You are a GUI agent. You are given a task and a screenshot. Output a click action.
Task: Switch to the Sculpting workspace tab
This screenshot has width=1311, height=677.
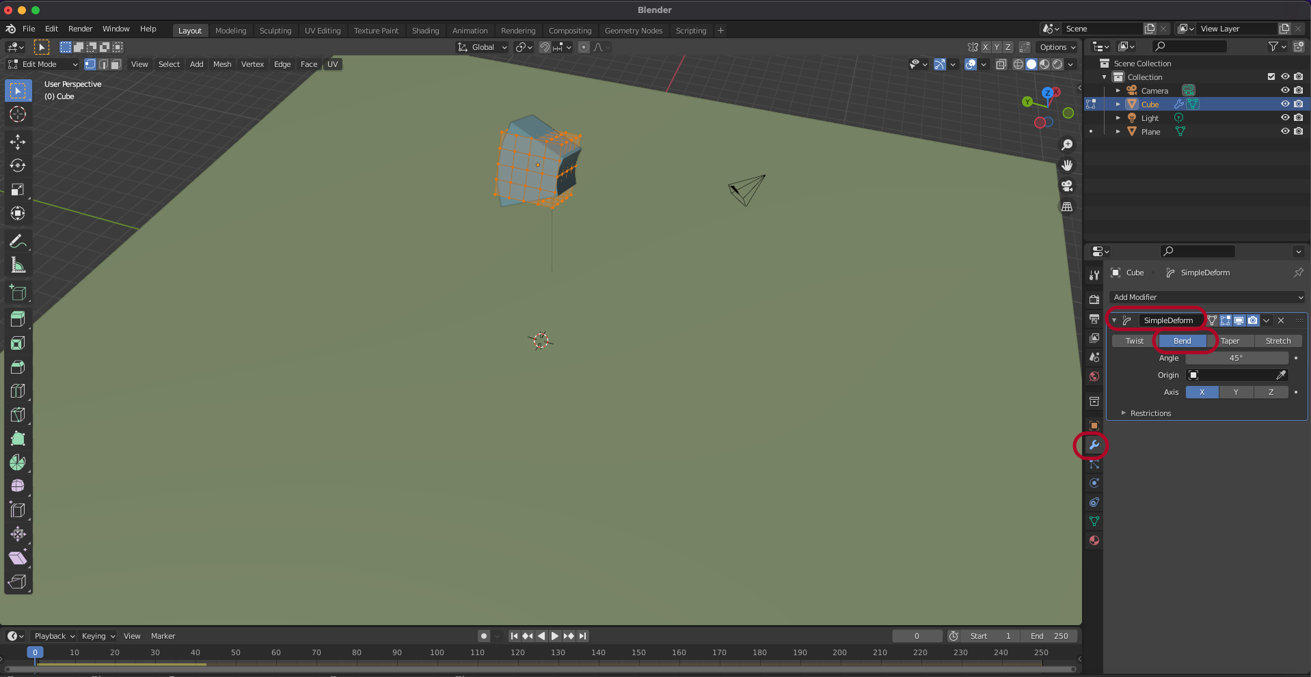click(x=275, y=31)
